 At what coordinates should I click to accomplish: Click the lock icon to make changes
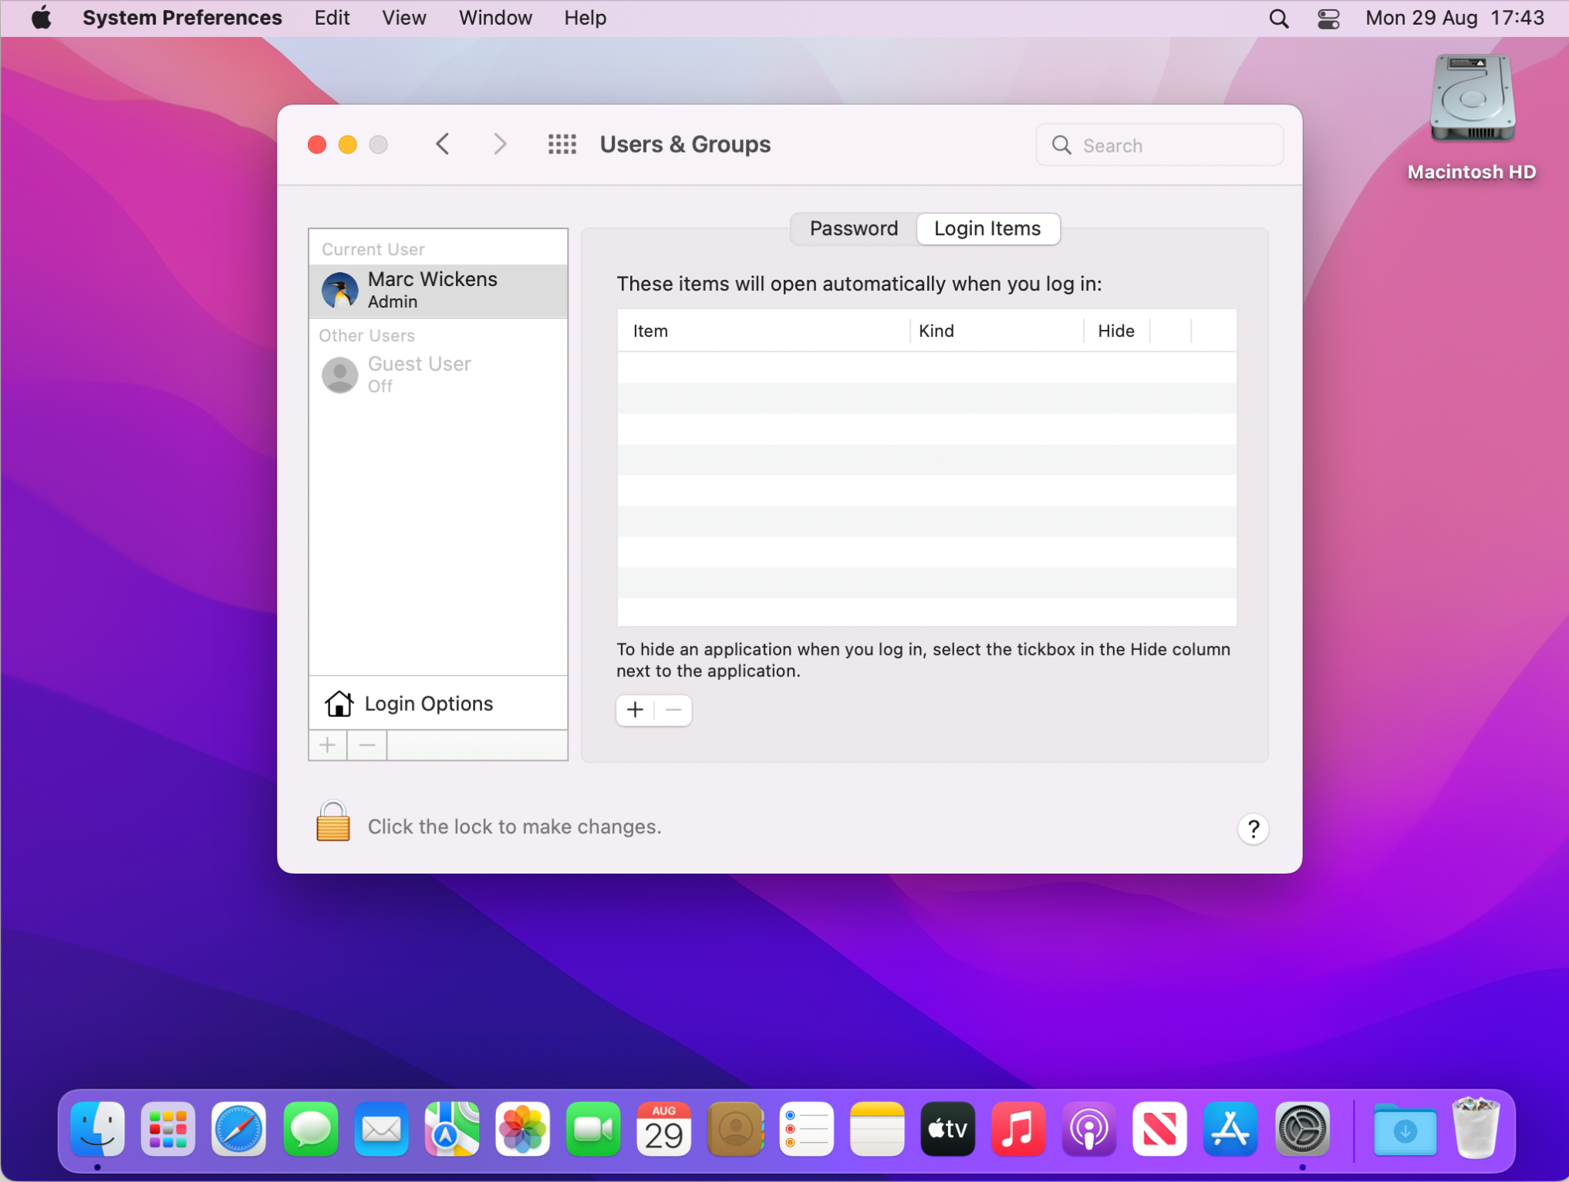point(333,822)
